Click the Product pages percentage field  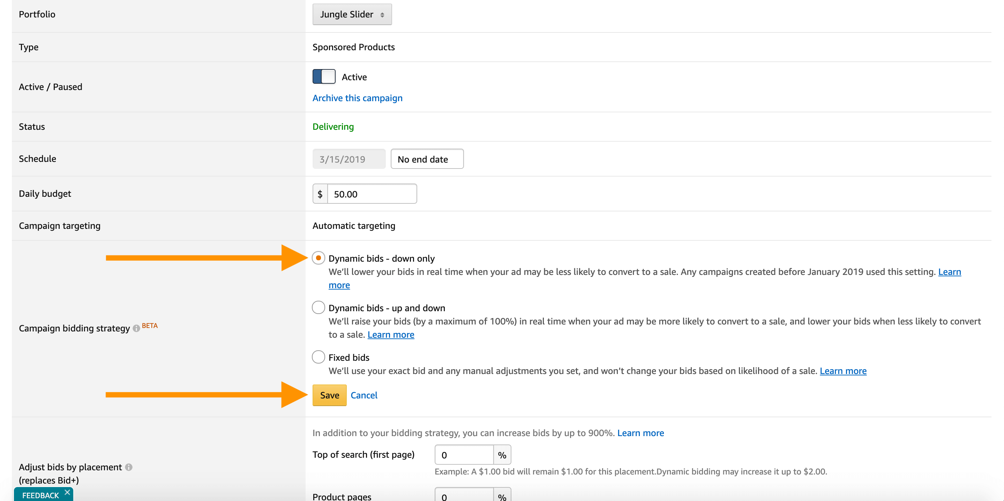pyautogui.click(x=464, y=496)
